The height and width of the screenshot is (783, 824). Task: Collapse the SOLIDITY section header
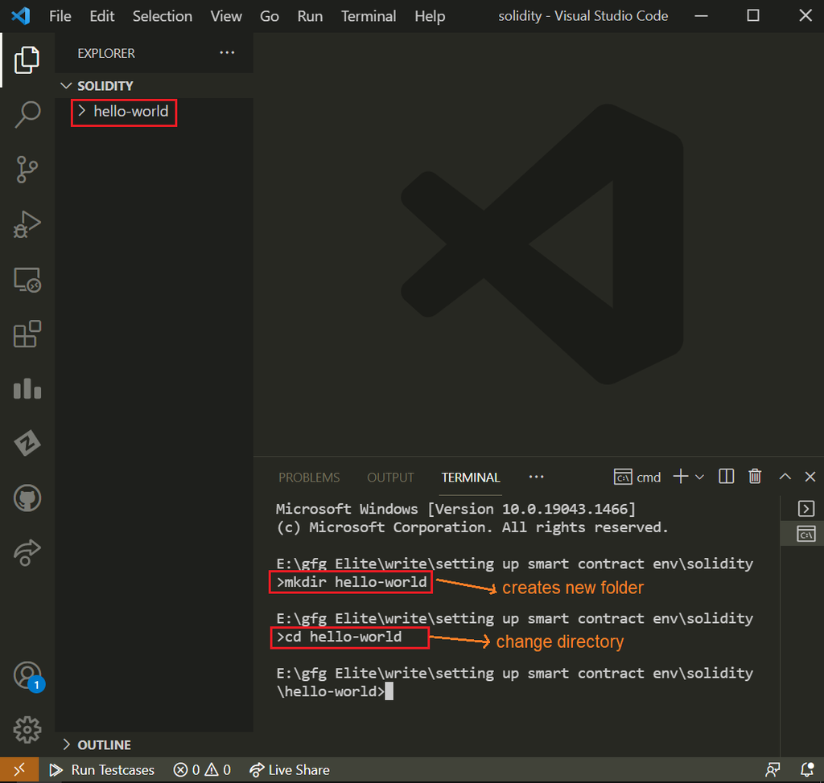coord(105,86)
